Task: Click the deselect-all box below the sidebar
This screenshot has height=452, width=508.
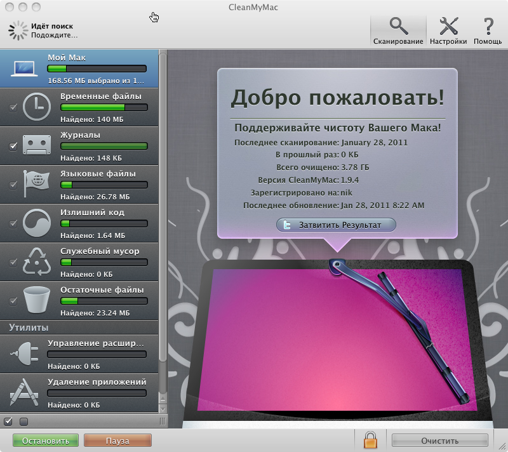Action: coord(23,422)
